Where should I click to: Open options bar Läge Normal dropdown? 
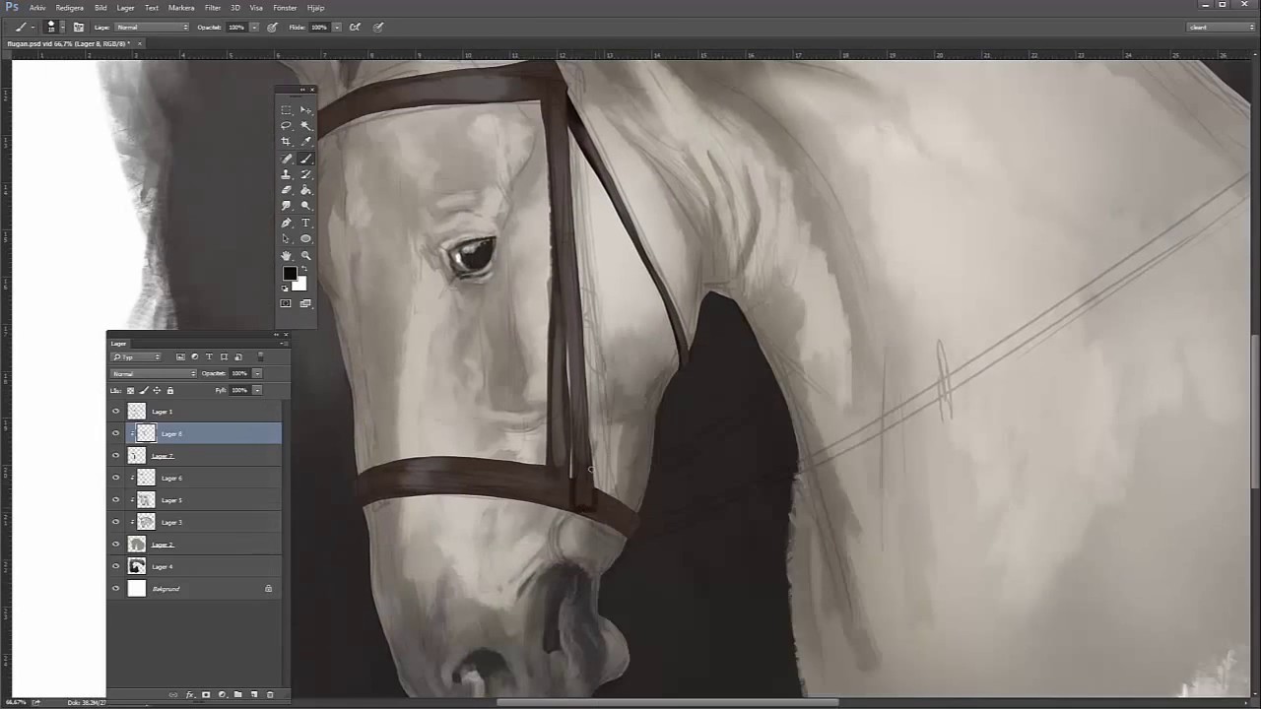tap(153, 28)
